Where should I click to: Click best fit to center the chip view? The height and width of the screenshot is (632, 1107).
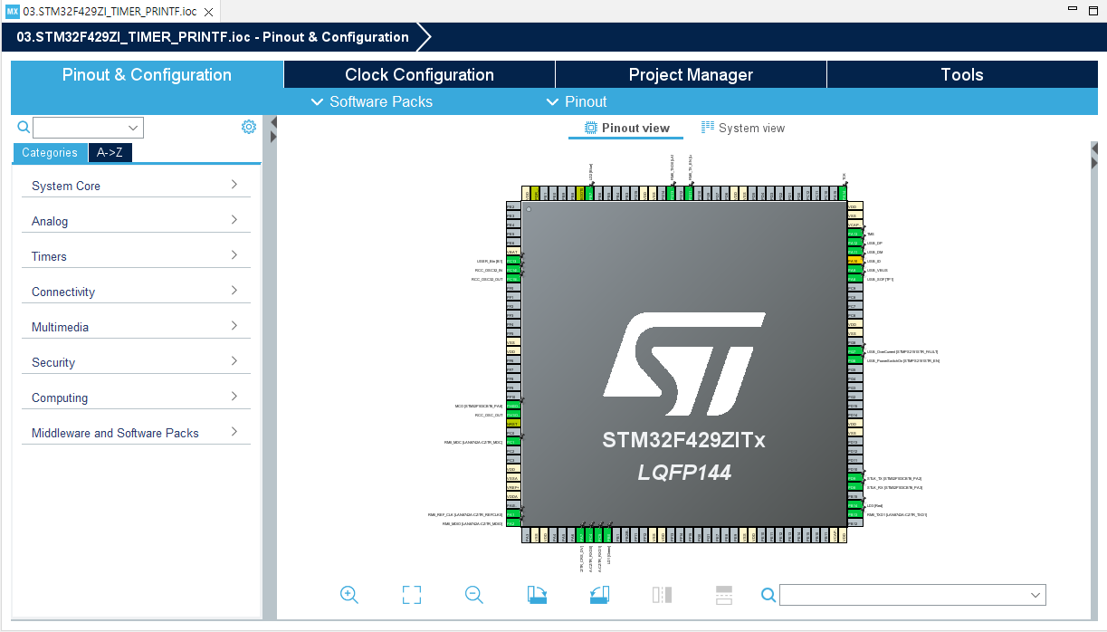tap(411, 595)
